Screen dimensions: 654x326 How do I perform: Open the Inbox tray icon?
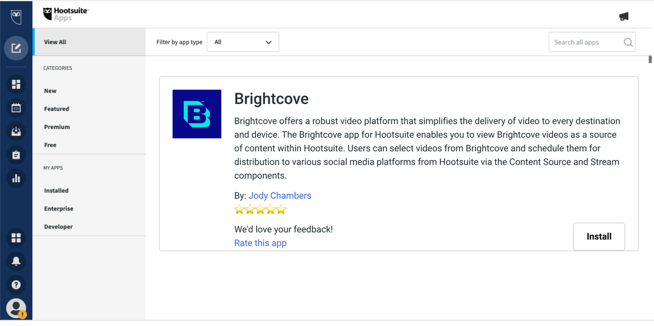pyautogui.click(x=16, y=131)
